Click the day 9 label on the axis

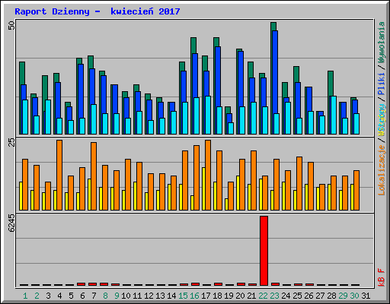pos(117,296)
